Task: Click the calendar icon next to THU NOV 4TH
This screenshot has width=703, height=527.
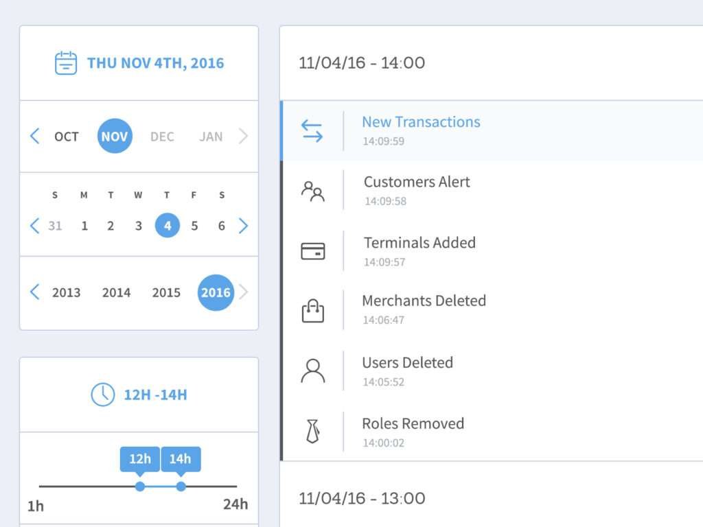Action: coord(65,62)
